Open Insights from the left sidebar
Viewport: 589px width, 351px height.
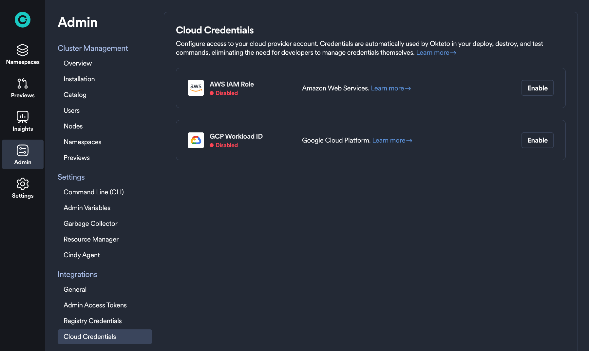click(x=22, y=121)
